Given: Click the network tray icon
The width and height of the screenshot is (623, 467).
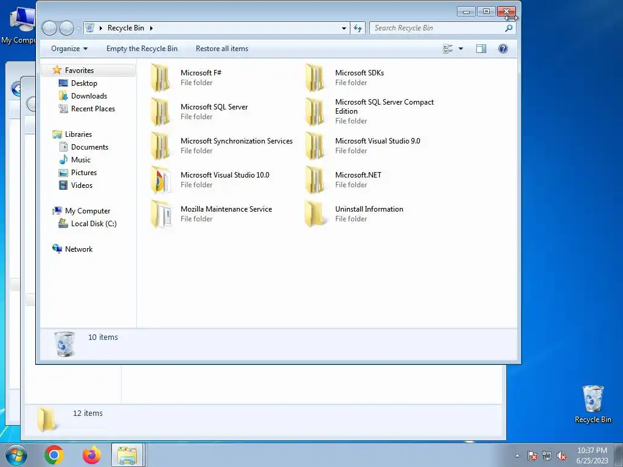Looking at the screenshot, I should click(x=547, y=455).
